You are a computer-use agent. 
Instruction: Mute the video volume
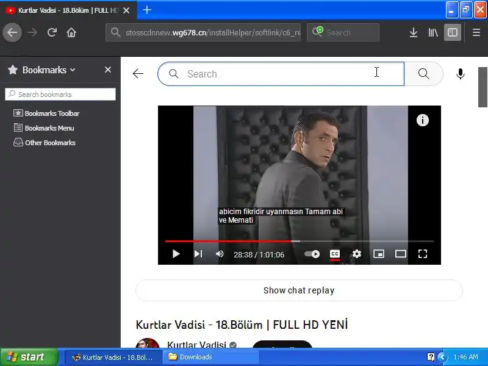click(220, 254)
